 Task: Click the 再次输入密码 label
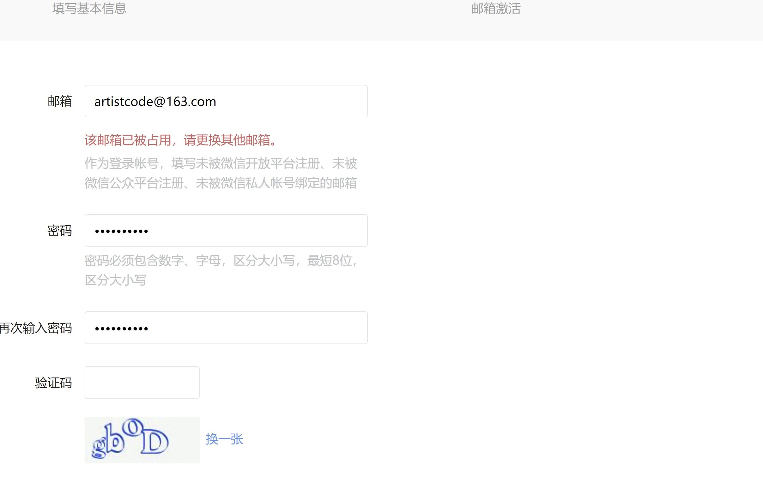pyautogui.click(x=36, y=328)
